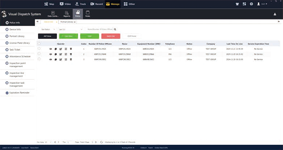Tick the checkbox for the third officer row
283x150 pixels.
point(39,59)
